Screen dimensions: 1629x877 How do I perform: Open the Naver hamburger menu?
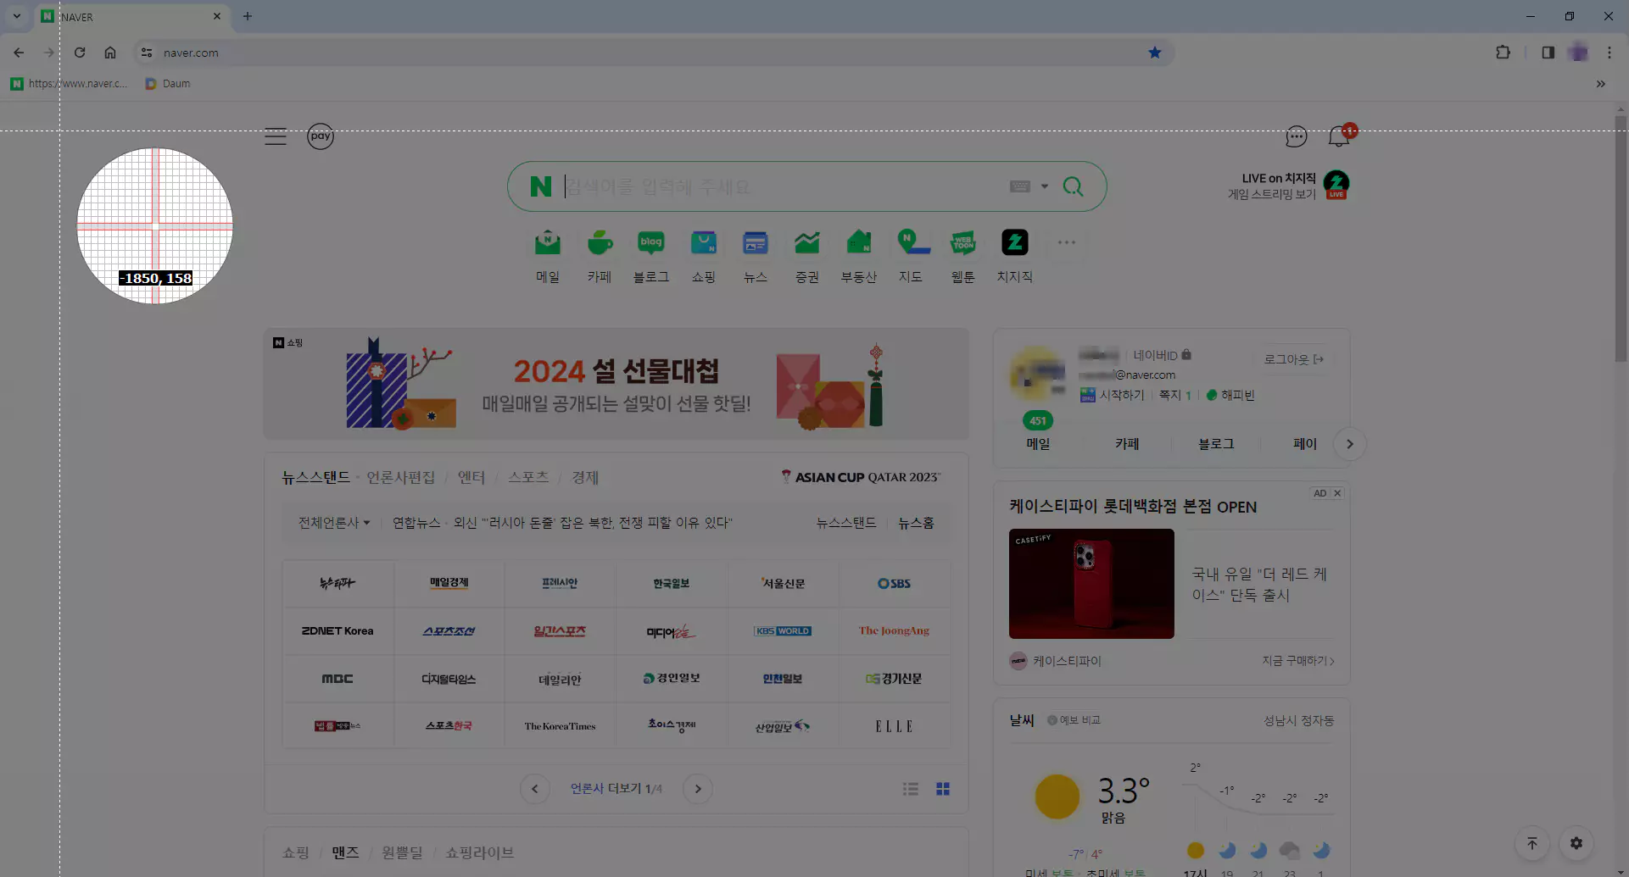pyautogui.click(x=276, y=136)
